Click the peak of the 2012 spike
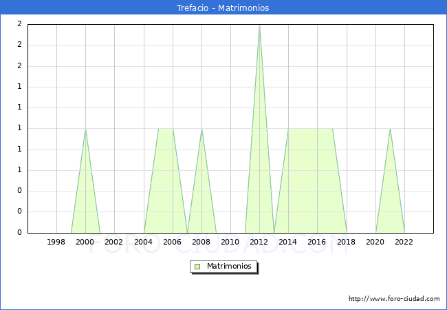Image resolution: width=447 pixels, height=310 pixels. 259,25
